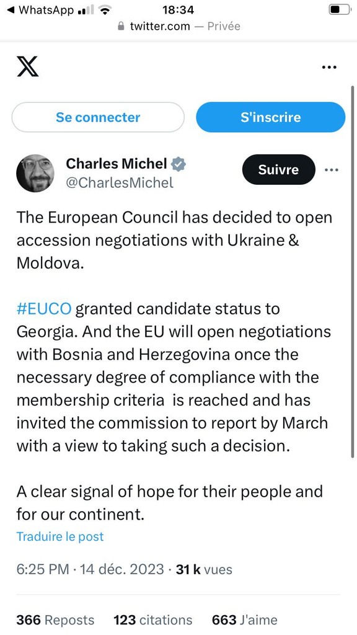Tap the battery icon in status bar

340,10
